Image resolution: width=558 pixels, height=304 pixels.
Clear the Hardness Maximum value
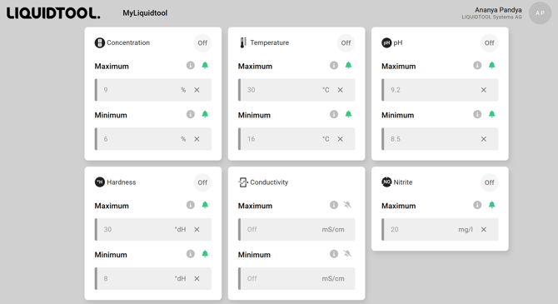[x=197, y=230]
